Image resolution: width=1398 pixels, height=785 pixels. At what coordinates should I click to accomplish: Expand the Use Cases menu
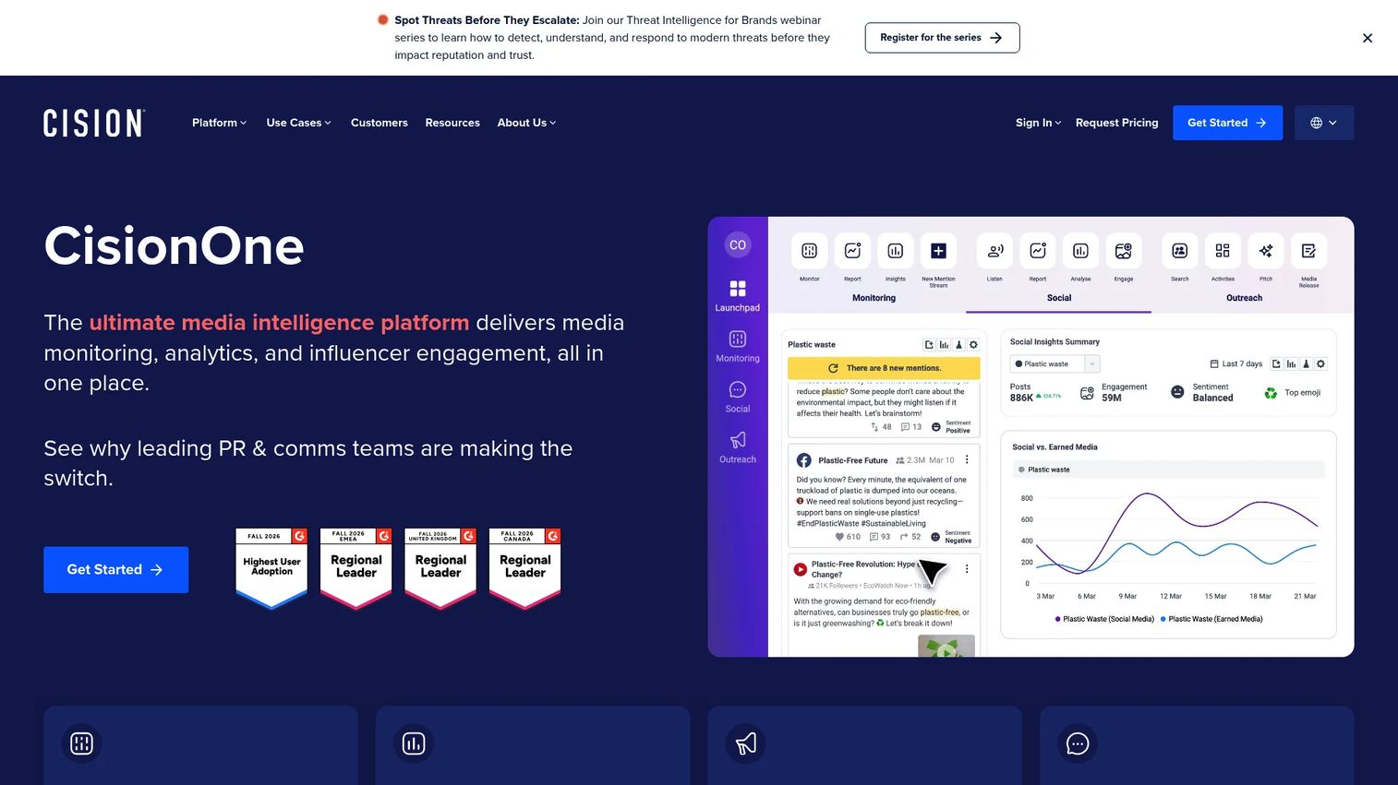click(298, 123)
